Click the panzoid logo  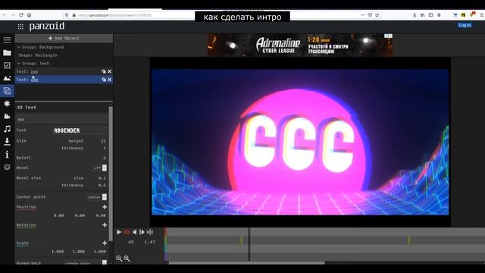pyautogui.click(x=47, y=27)
